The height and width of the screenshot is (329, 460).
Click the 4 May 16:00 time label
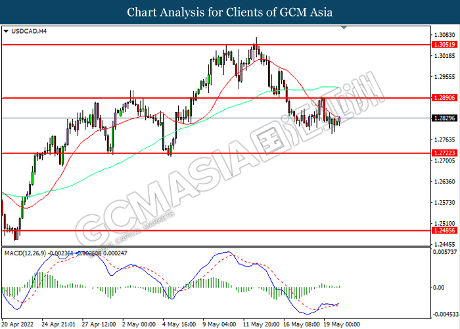179,324
